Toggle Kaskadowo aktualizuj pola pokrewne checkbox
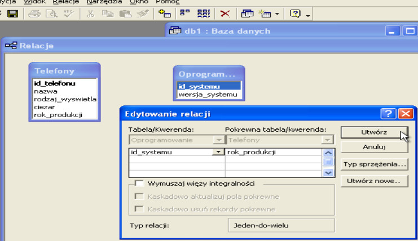The image size is (418, 241). pyautogui.click(x=139, y=197)
